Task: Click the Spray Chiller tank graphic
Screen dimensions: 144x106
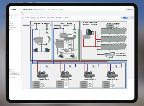Action: click(x=68, y=36)
